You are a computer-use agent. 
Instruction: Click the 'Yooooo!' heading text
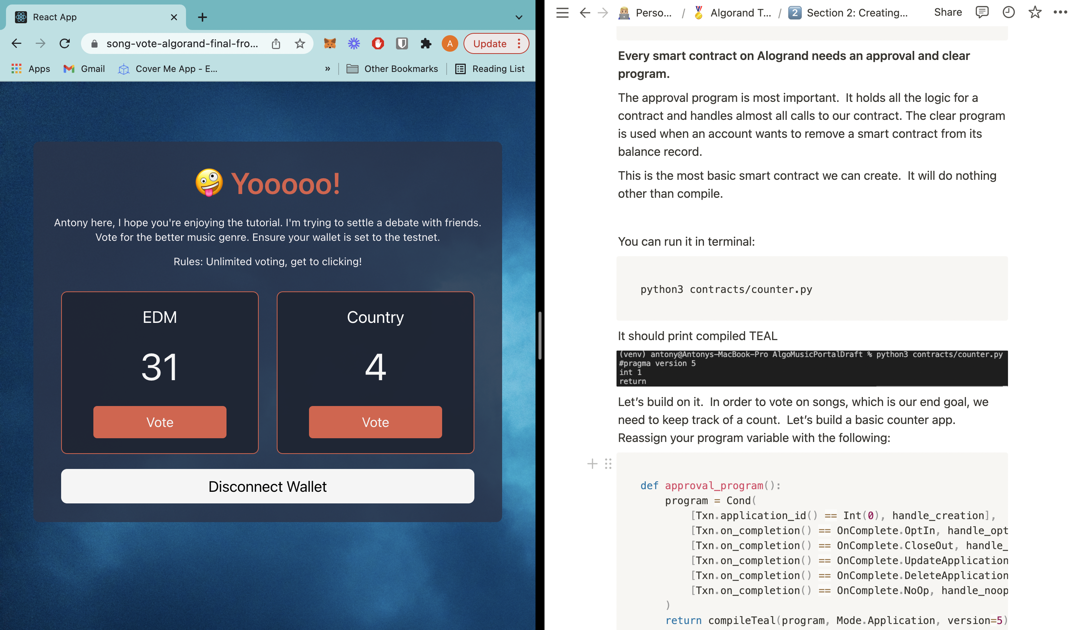pos(285,184)
